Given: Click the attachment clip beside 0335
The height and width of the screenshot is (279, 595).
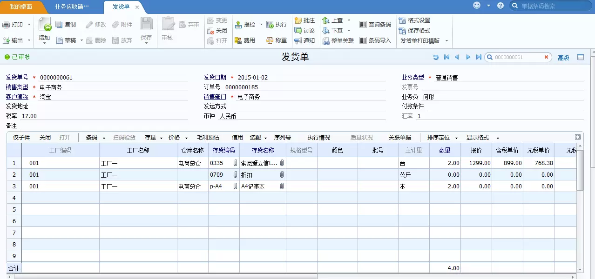Looking at the screenshot, I should point(235,163).
